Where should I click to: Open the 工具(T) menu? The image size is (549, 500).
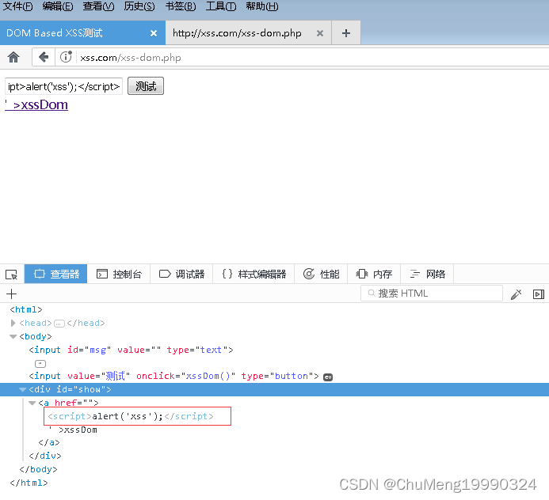[x=221, y=6]
